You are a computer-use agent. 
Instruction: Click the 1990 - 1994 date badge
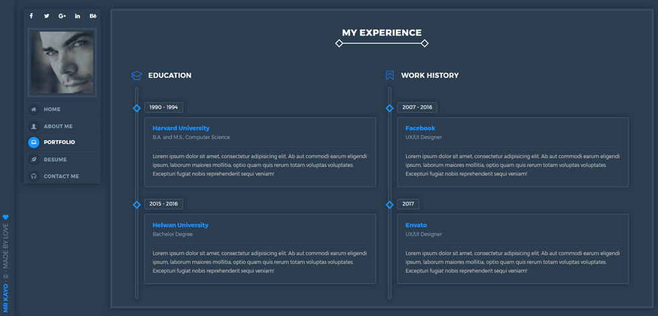tap(164, 107)
